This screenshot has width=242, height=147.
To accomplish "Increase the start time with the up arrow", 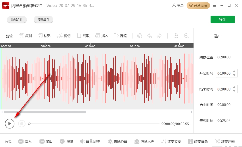I will pos(234,71).
